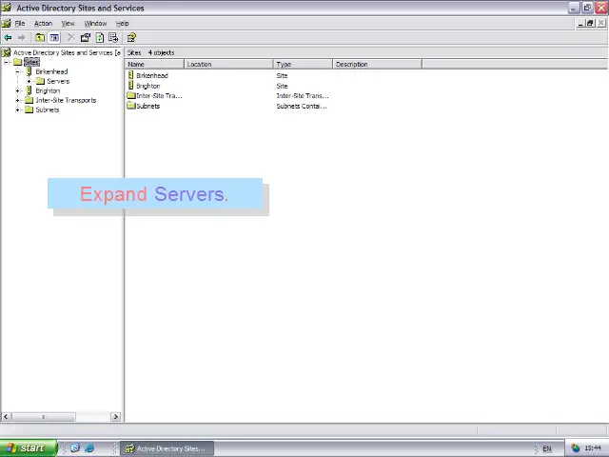Select the Brighton label in the tree
Viewport: 609px width, 457px height.
point(48,90)
